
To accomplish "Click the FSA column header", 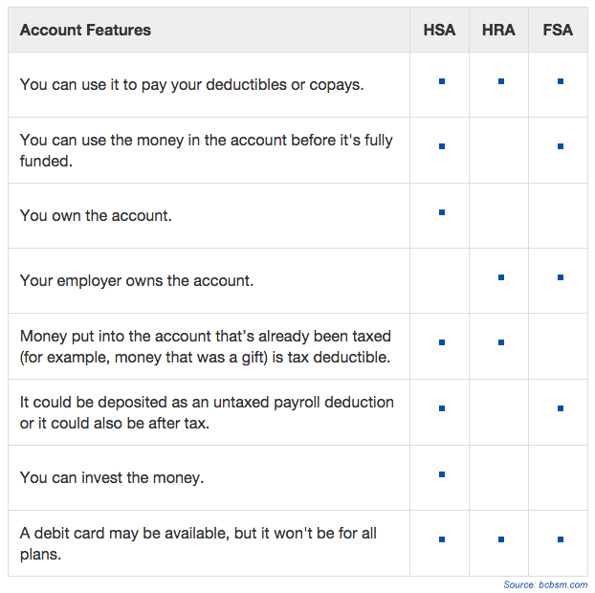I will click(558, 30).
